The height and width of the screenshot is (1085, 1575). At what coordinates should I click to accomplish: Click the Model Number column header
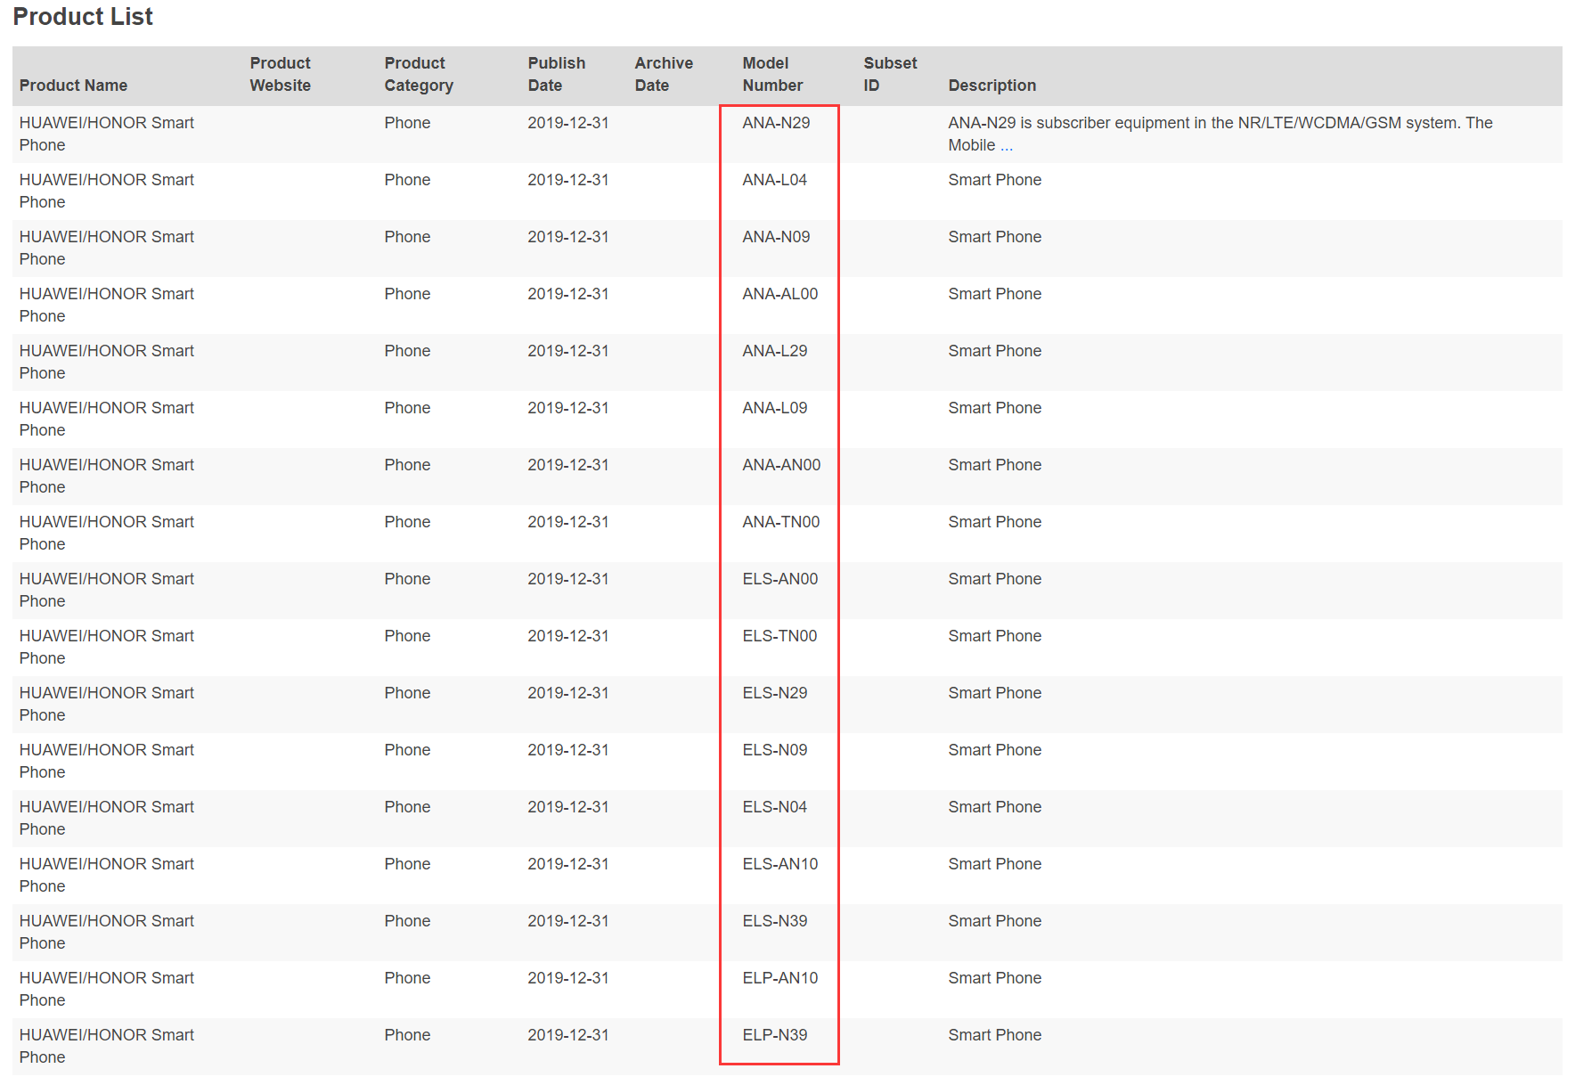771,75
